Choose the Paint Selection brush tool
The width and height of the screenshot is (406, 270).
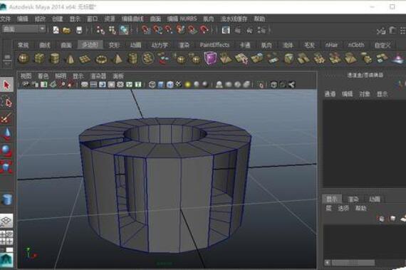tap(6, 118)
